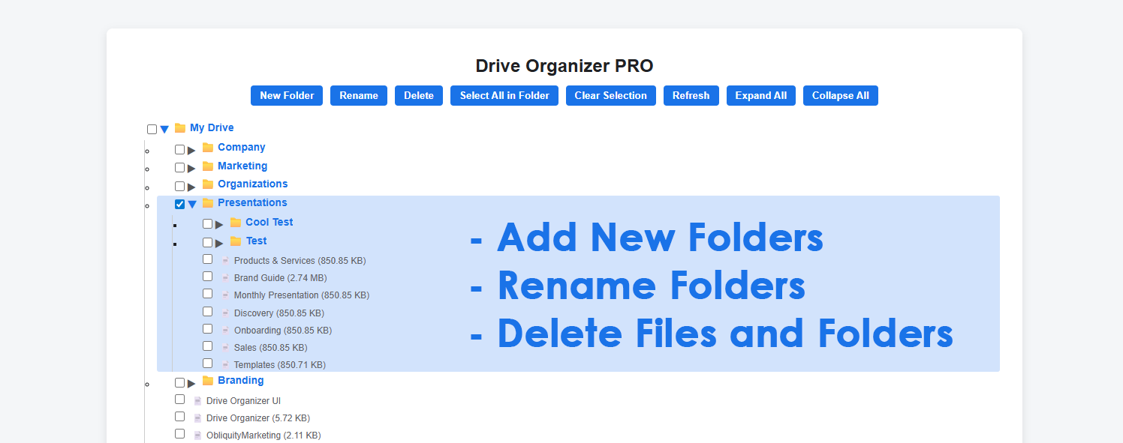Expand the Cool Test folder arrow
Screen dimensions: 1123x443
pos(219,224)
